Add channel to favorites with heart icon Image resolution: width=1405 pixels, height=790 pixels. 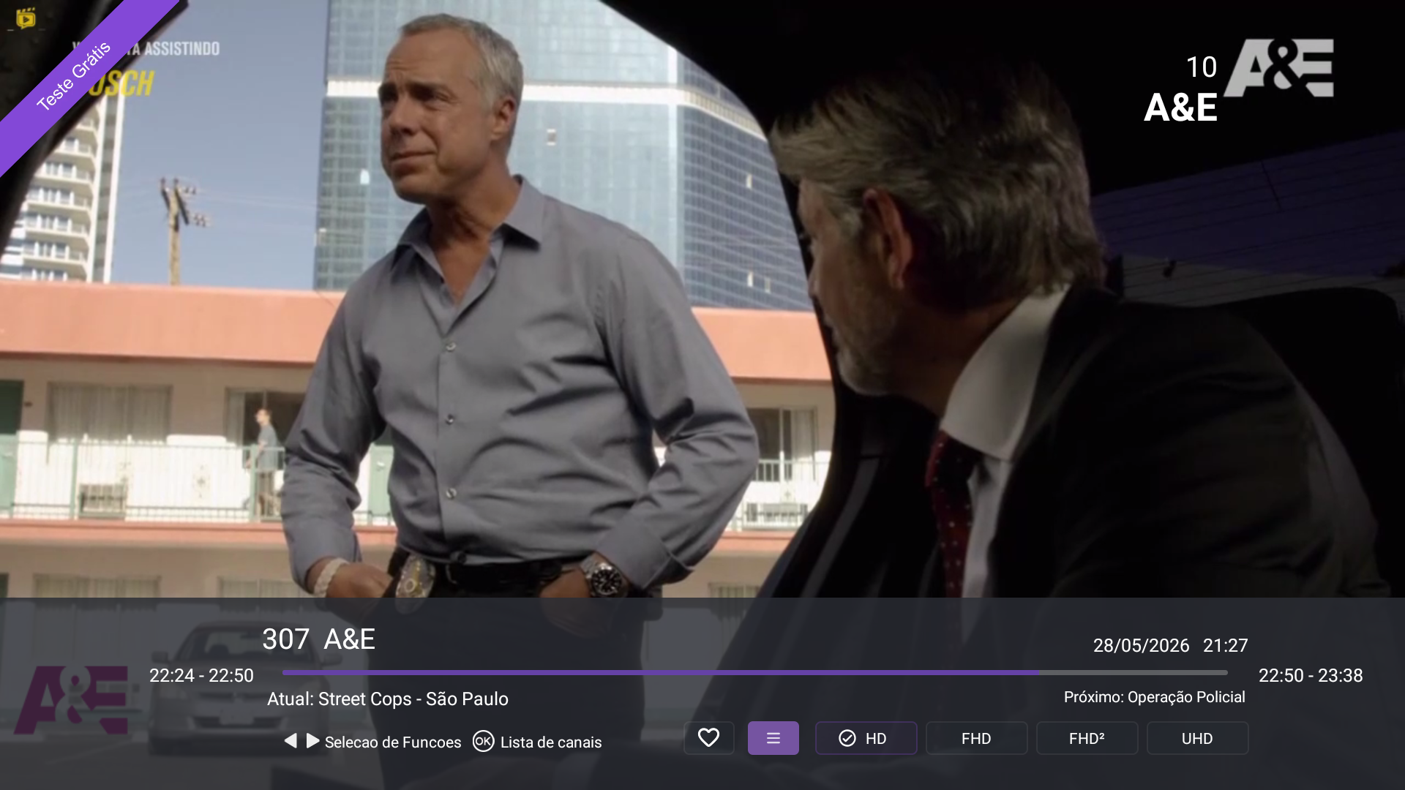[708, 738]
